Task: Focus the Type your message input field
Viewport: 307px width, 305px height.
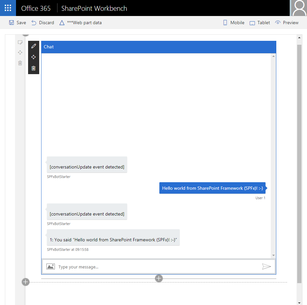Action: tap(157, 267)
